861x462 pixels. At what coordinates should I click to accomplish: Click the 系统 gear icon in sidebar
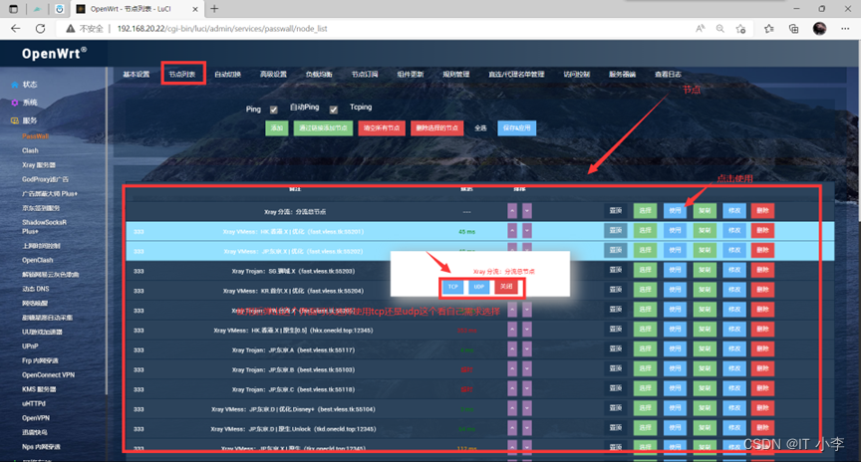pyautogui.click(x=15, y=103)
